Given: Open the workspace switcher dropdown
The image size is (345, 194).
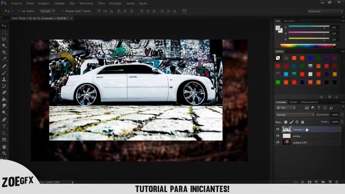Looking at the screenshot, I should coord(325,11).
